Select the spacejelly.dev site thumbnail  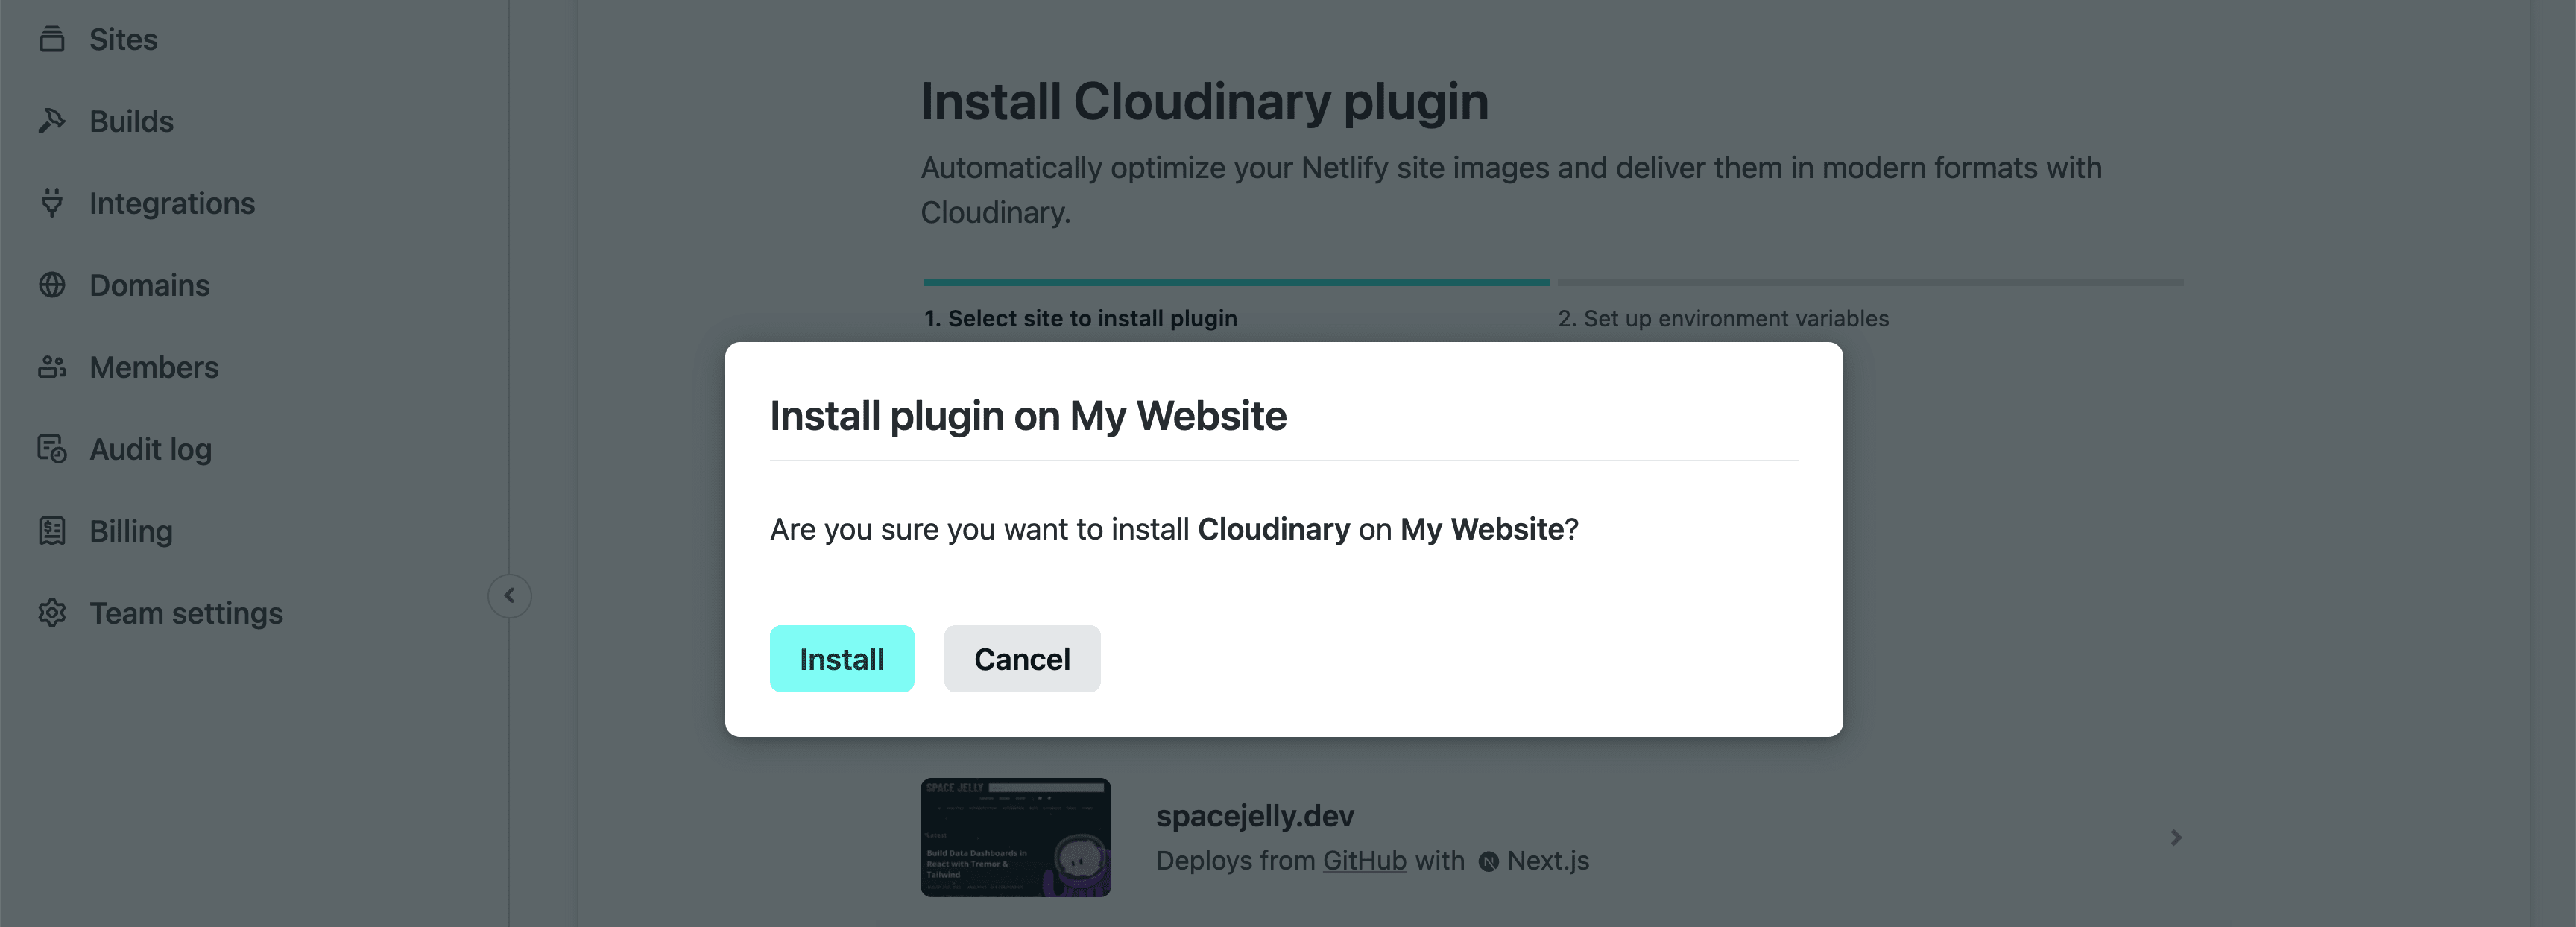click(1015, 838)
